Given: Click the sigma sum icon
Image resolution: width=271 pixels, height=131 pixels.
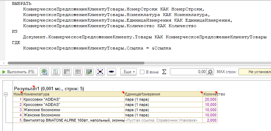Looking at the screenshot, I should [164, 72].
